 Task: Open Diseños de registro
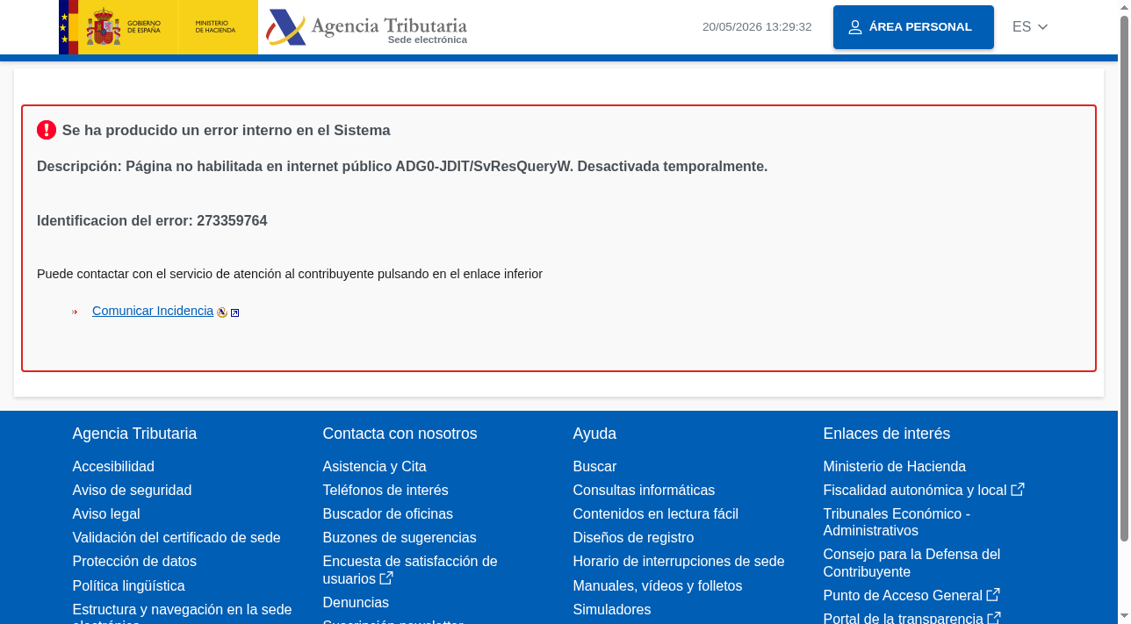click(x=633, y=538)
